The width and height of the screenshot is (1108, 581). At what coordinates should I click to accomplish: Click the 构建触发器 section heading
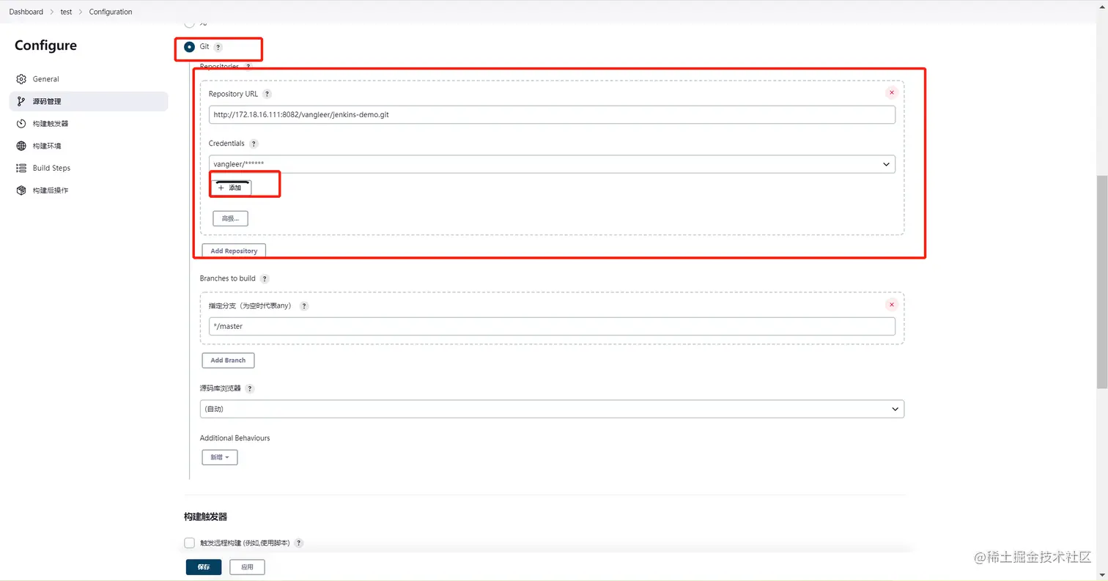(206, 517)
